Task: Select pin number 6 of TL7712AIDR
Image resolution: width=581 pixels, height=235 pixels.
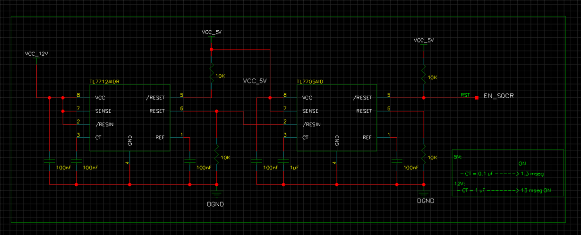Action: (x=181, y=109)
